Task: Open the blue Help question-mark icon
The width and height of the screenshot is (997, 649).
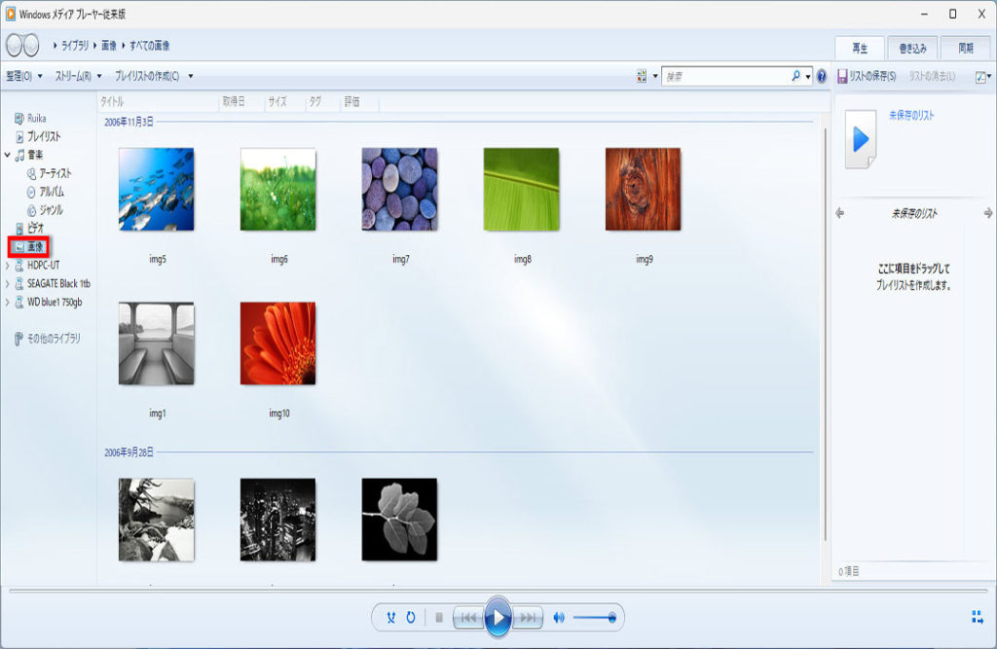Action: [822, 76]
